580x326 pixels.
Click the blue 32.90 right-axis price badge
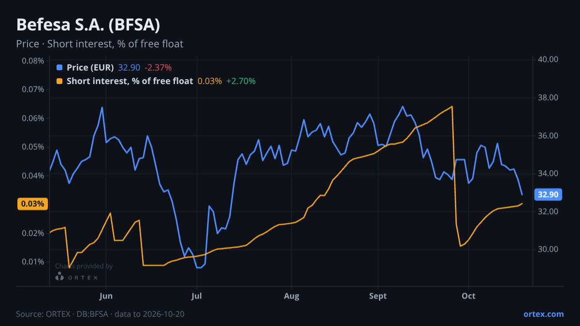point(548,195)
